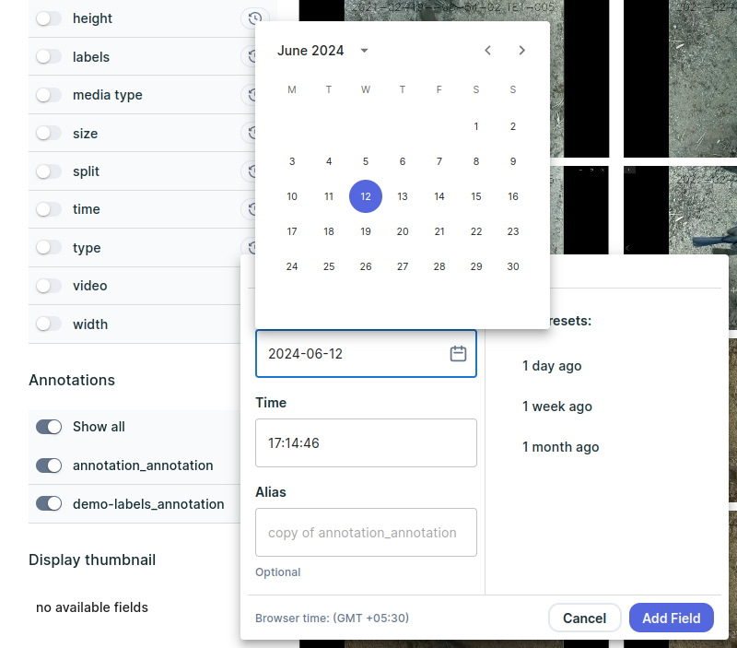The width and height of the screenshot is (737, 648).
Task: Toggle the width field switch
Action: tap(49, 324)
